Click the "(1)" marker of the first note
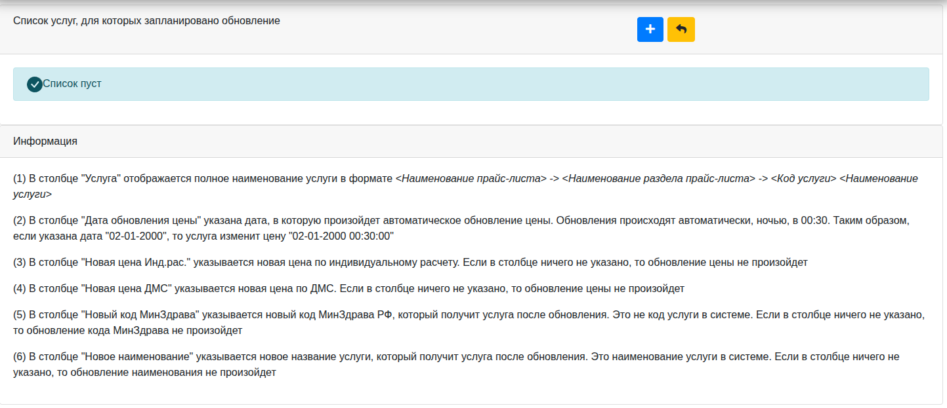 coord(20,178)
